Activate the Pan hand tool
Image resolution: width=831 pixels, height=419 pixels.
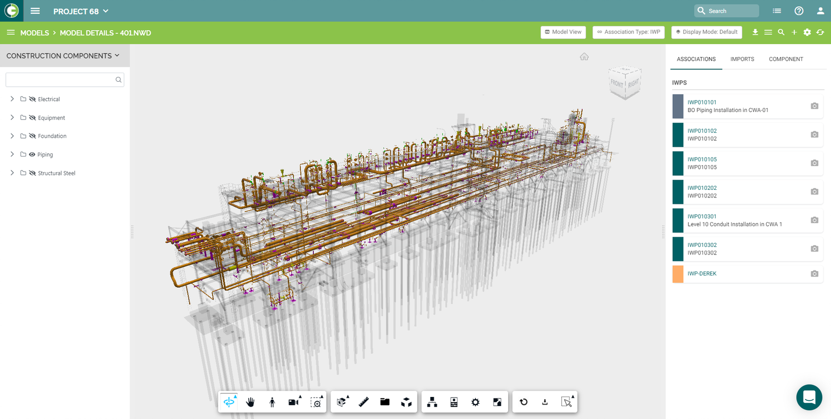click(250, 401)
